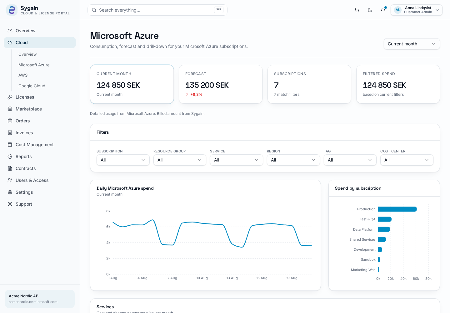Click the Acme Nordic AB tenant card
The image size is (450, 313).
tap(40, 299)
